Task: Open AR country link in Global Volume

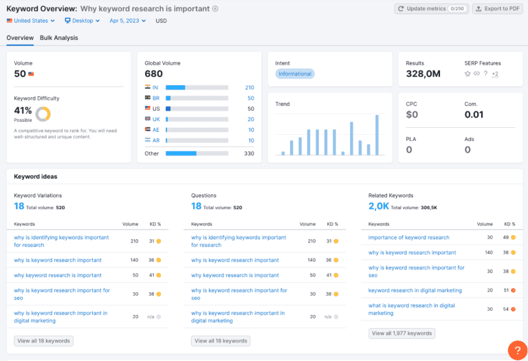Action: 156,140
